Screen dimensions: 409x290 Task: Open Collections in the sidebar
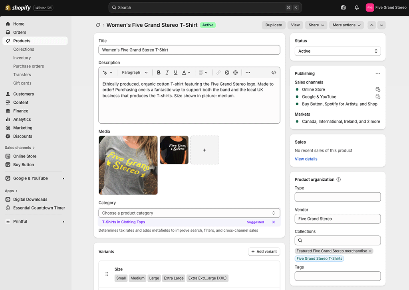pyautogui.click(x=24, y=49)
